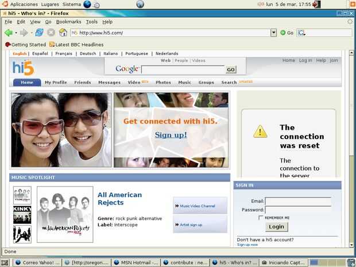The image size is (356, 267).
Task: Click the Login button
Action: pos(276,227)
